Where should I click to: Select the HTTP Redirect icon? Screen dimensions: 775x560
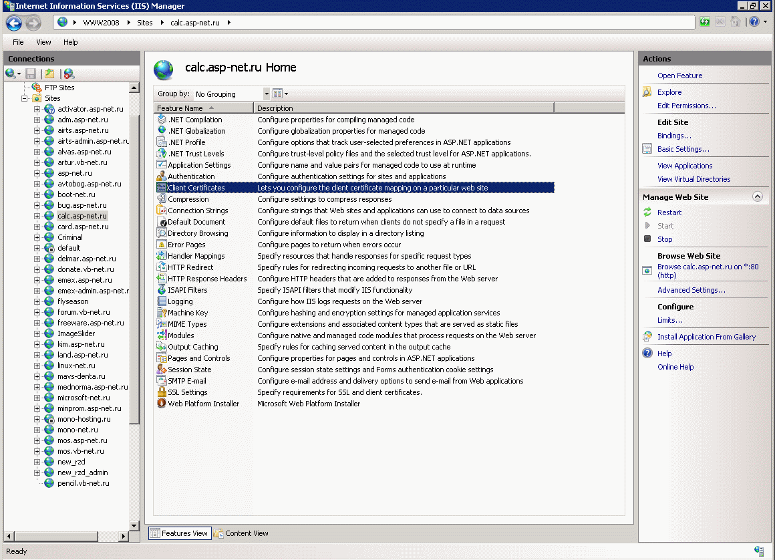coord(162,267)
